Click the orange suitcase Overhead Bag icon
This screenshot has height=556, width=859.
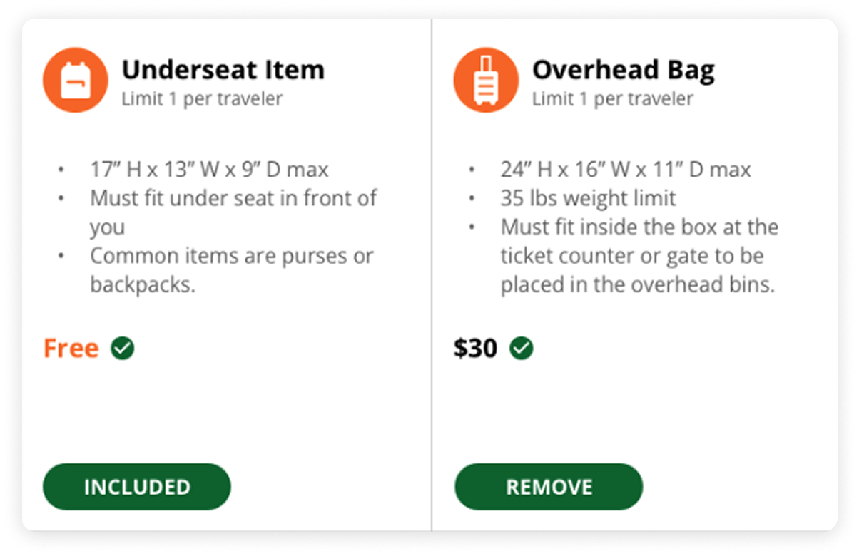[486, 80]
